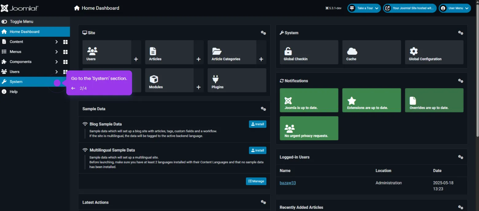
Task: Open Menus dashboard grid icon
Action: click(x=65, y=52)
